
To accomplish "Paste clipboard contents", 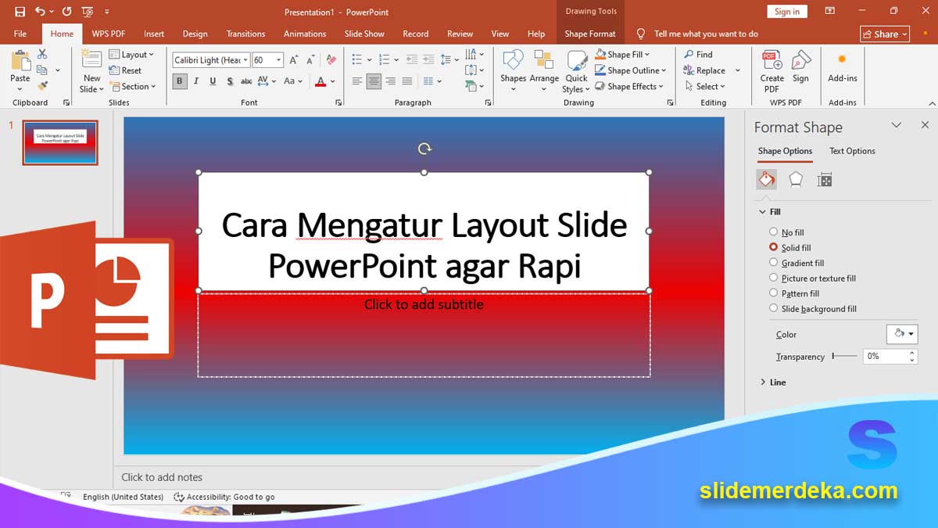I will (20, 69).
